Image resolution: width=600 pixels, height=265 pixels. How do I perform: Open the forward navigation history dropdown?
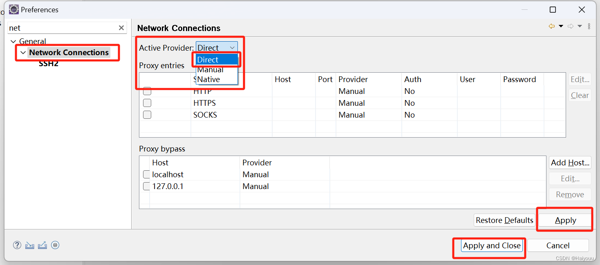(x=580, y=26)
